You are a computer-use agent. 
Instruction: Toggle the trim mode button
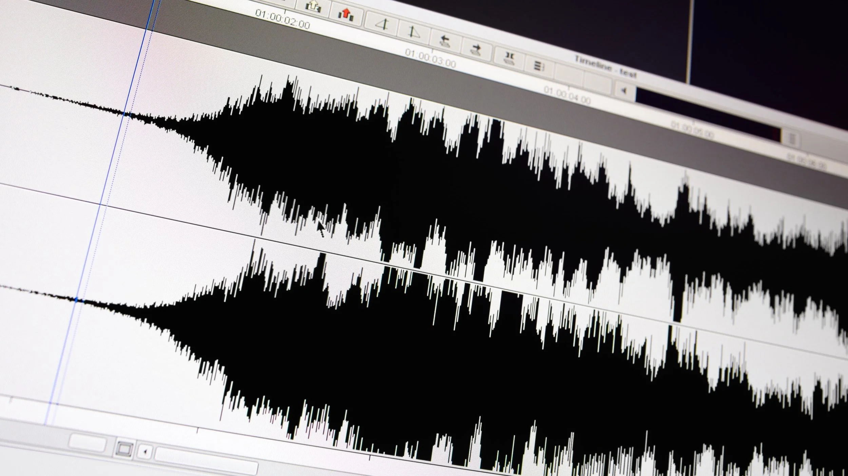[509, 59]
